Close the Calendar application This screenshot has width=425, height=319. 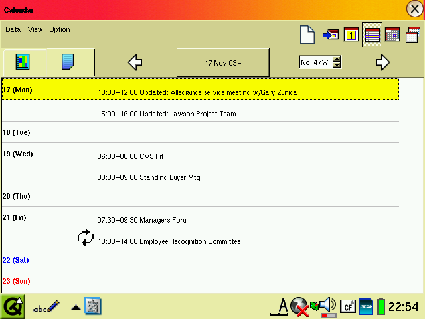point(414,9)
